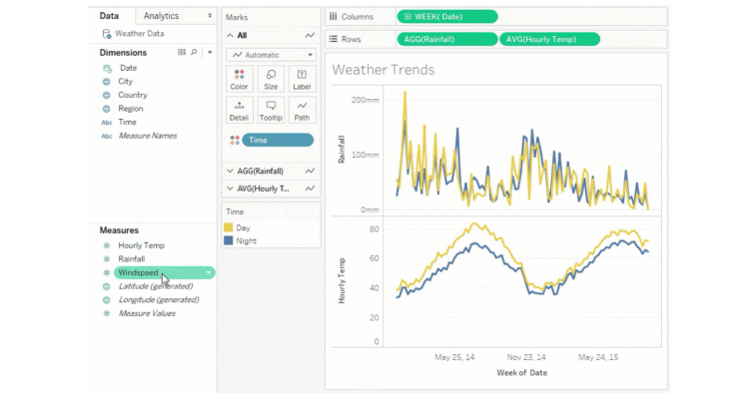Collapse the All marks section
Viewport: 749px width, 396px height.
(231, 35)
